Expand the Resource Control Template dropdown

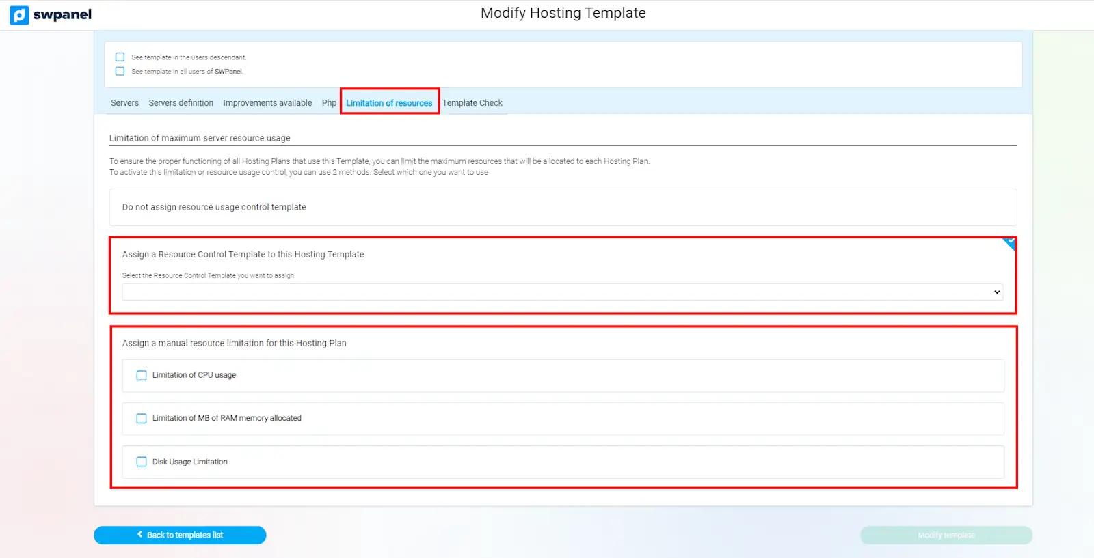[562, 292]
